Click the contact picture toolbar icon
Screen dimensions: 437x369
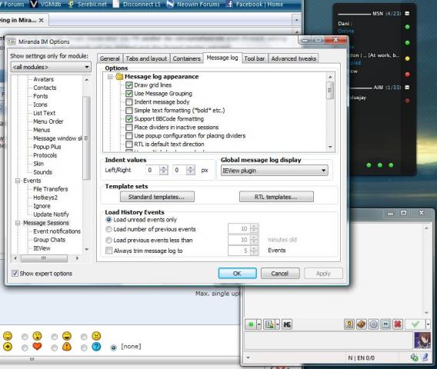[349, 324]
